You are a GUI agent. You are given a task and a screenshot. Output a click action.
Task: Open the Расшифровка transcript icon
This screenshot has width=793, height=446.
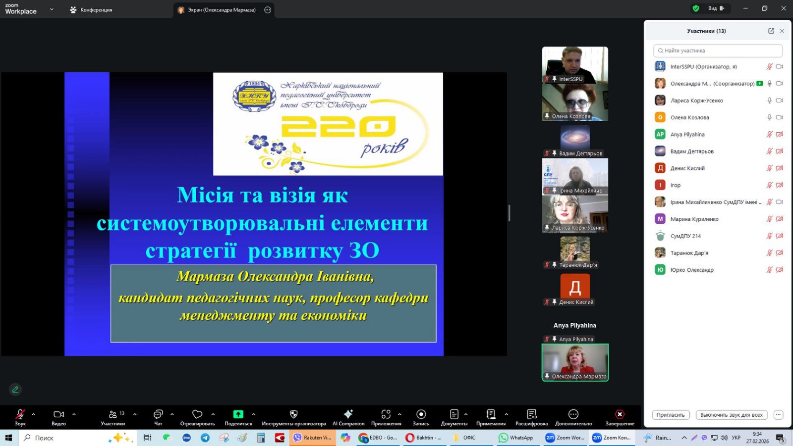(x=531, y=414)
